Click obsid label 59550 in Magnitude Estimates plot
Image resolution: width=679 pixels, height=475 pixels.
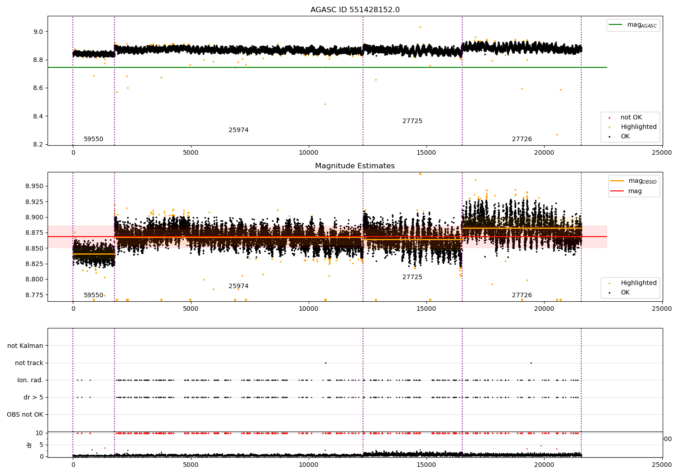pyautogui.click(x=94, y=295)
